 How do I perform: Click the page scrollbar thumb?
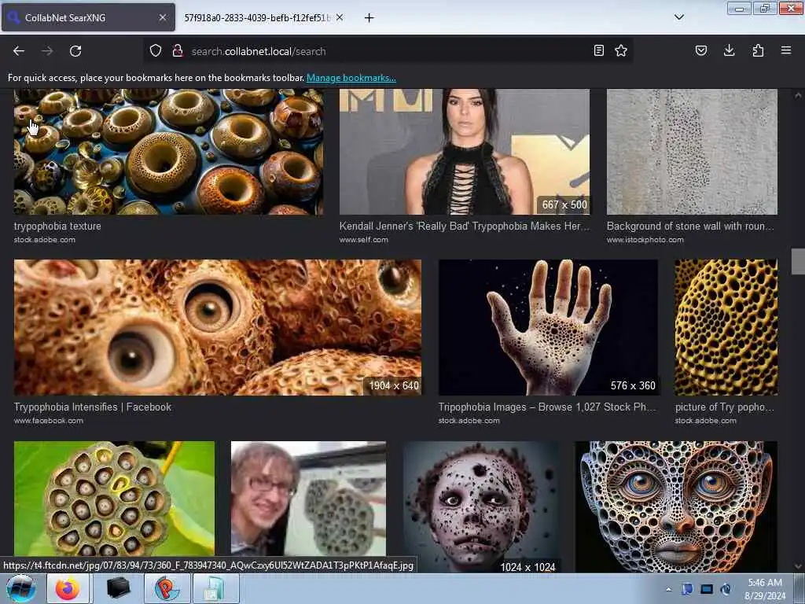click(x=798, y=261)
